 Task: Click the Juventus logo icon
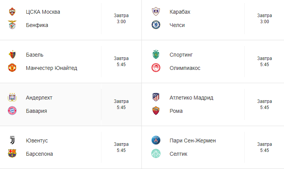click(x=12, y=141)
